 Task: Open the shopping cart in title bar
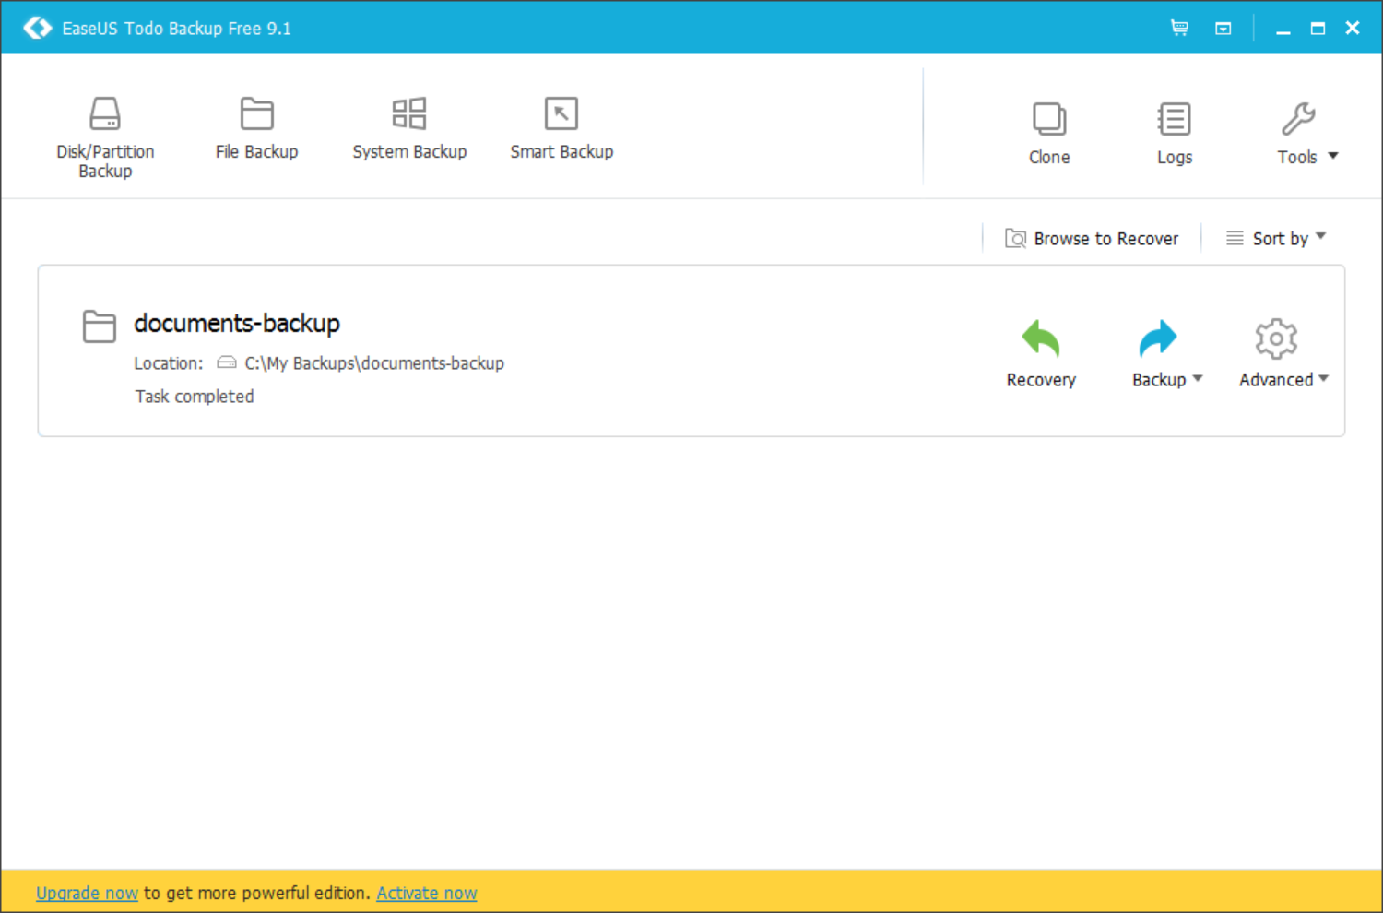click(1179, 28)
